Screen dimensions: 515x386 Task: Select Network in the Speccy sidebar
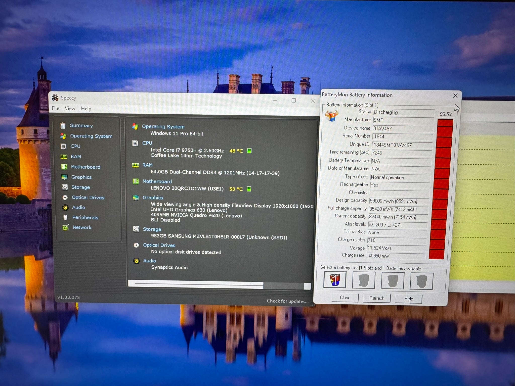[82, 227]
